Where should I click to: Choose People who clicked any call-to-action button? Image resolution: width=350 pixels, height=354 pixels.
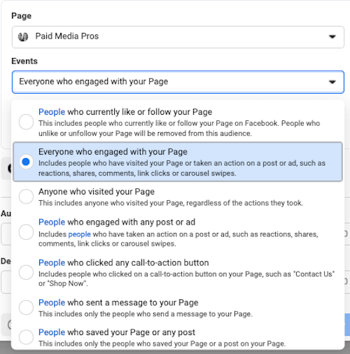coord(178,272)
